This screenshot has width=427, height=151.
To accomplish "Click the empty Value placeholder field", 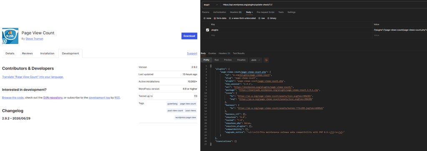I will click(400, 35).
